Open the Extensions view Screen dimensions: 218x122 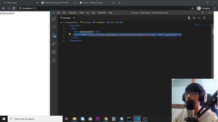54,52
